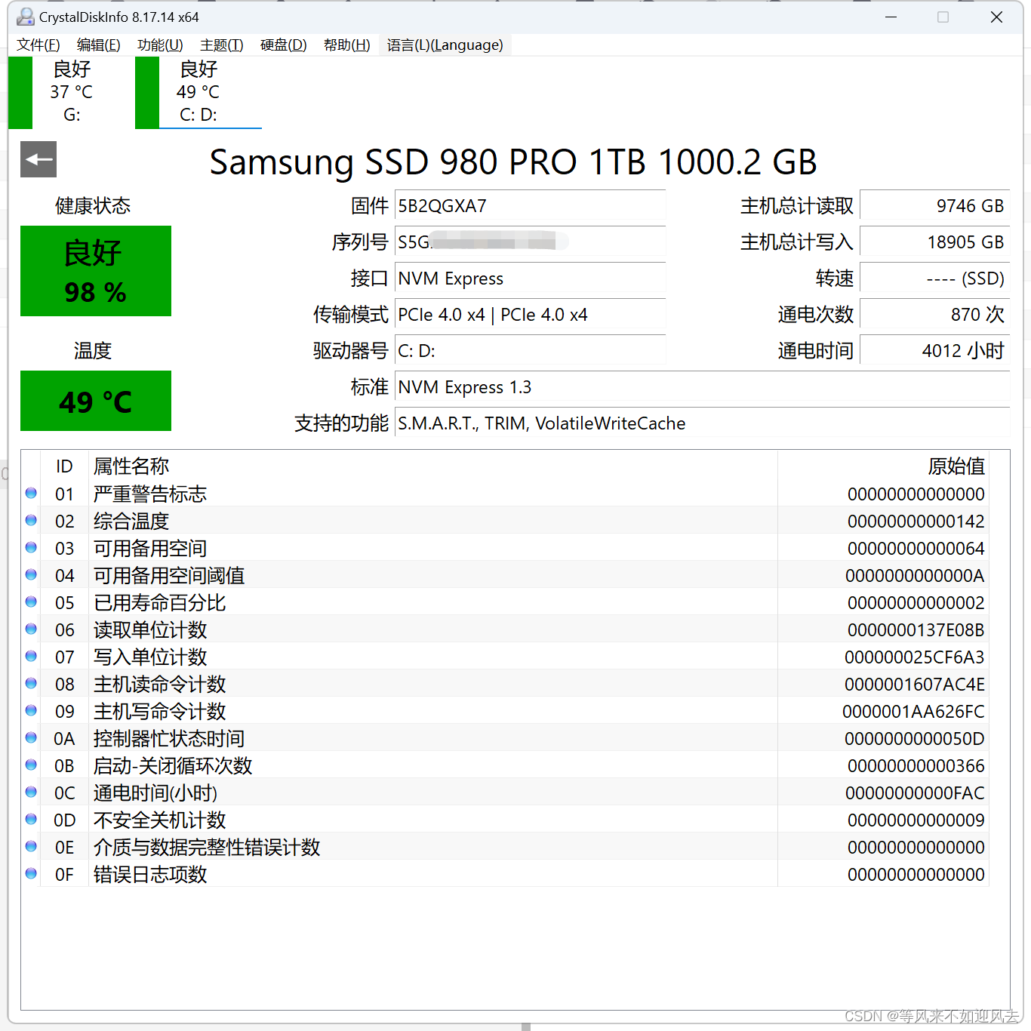
Task: Click raw value 0000000137E08B
Action: click(916, 629)
